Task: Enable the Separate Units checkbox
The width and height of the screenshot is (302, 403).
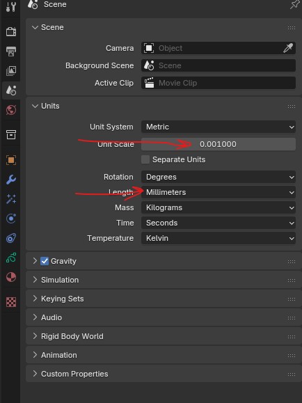Action: 145,159
